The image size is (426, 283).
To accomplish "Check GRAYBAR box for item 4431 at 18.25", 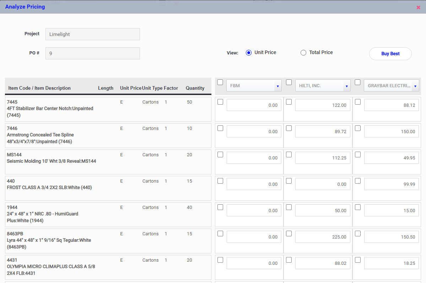I will click(358, 260).
